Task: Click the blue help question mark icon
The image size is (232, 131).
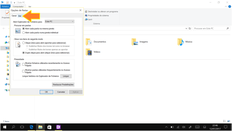Action: [x=230, y=6]
